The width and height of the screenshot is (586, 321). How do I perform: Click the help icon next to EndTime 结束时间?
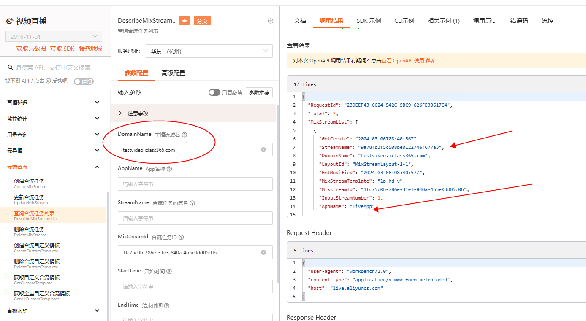(166, 305)
